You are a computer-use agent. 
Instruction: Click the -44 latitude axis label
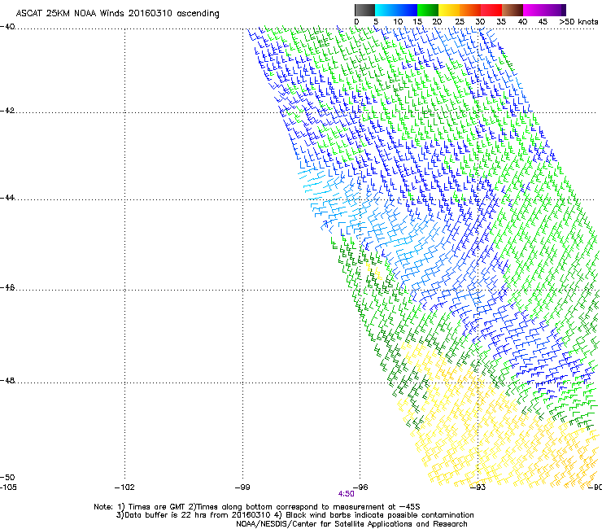click(7, 198)
